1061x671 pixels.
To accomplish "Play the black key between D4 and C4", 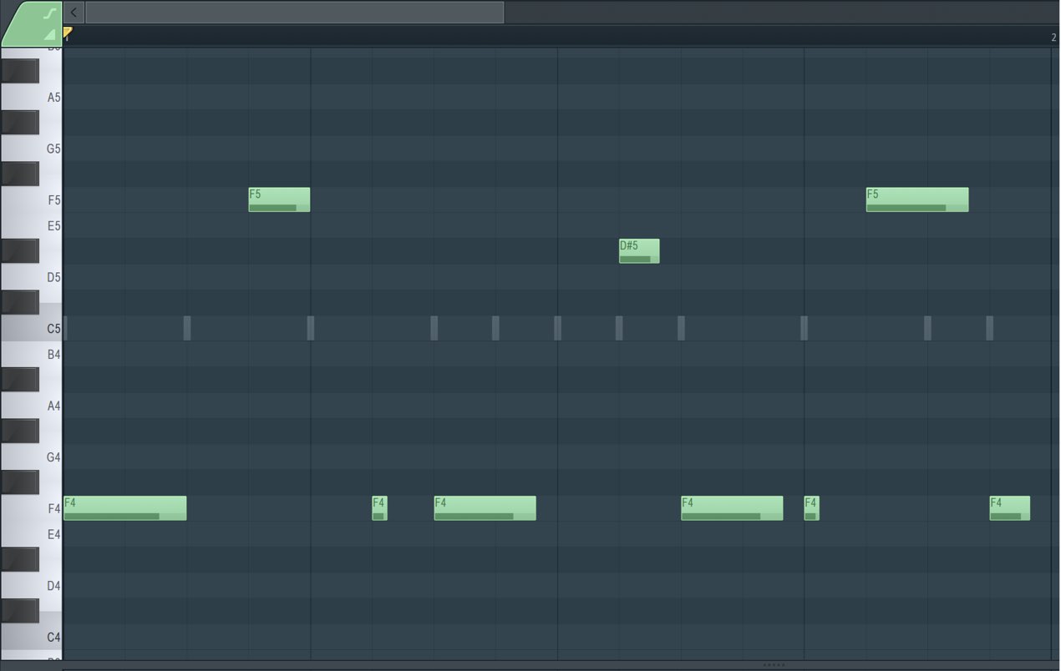I will 19,611.
